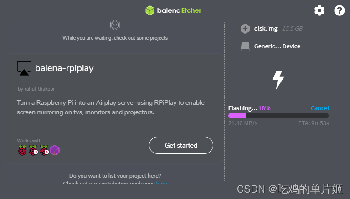The width and height of the screenshot is (350, 199).
Task: Click the outlined cube above waiting message
Action: pyautogui.click(x=115, y=25)
